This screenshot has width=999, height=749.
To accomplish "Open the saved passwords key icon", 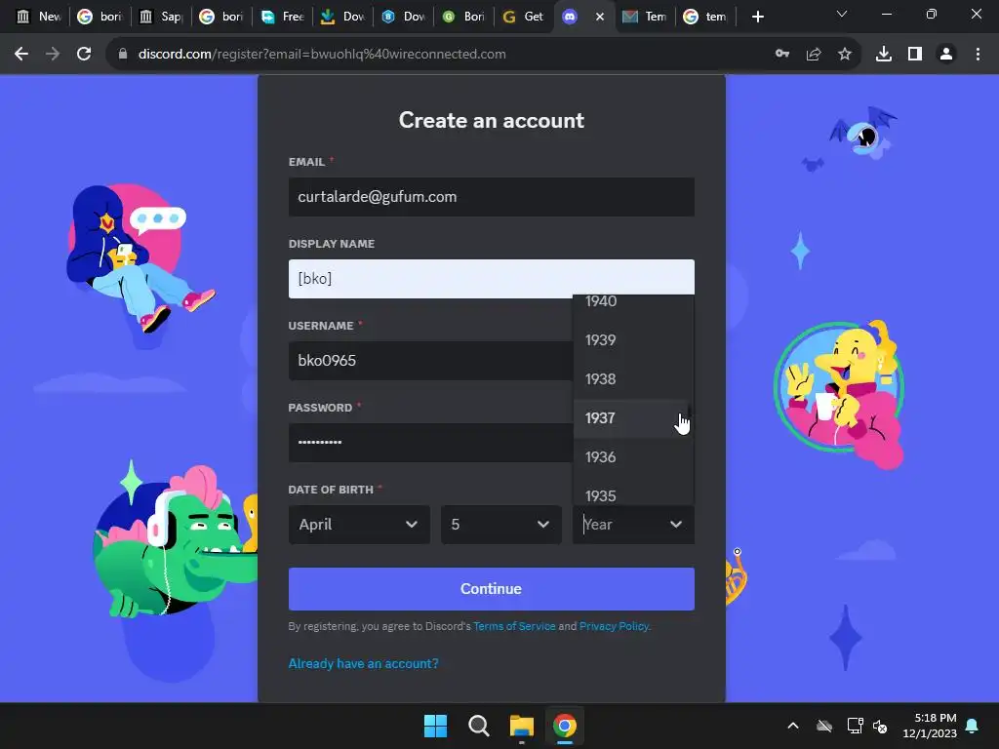I will [782, 55].
